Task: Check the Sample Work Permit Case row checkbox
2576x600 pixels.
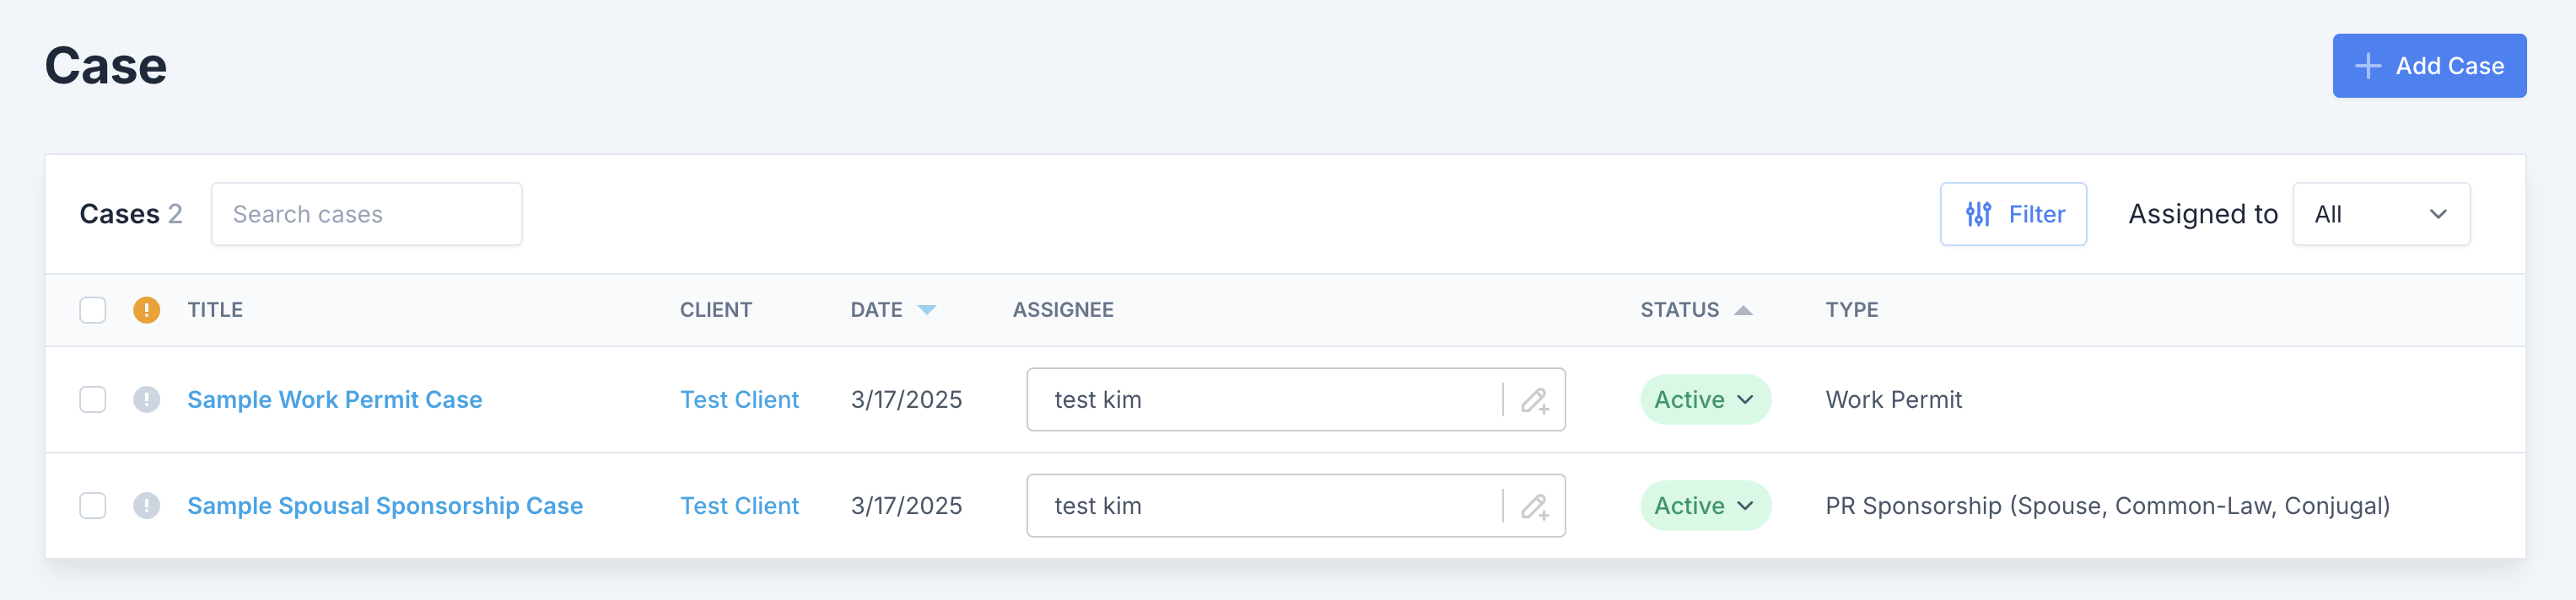Action: [x=93, y=399]
